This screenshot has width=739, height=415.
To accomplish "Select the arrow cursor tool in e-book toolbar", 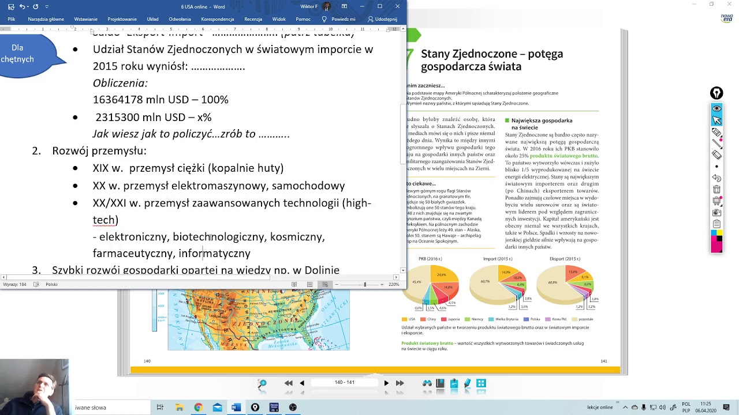I will 716,120.
